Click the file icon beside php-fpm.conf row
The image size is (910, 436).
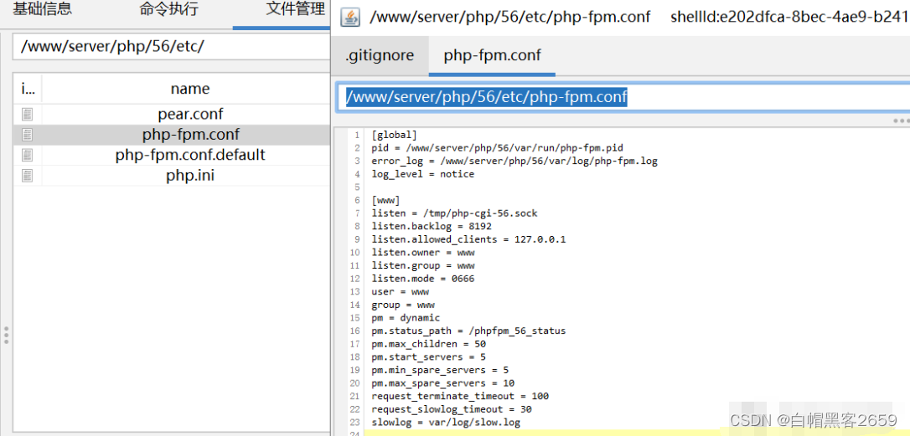point(28,135)
